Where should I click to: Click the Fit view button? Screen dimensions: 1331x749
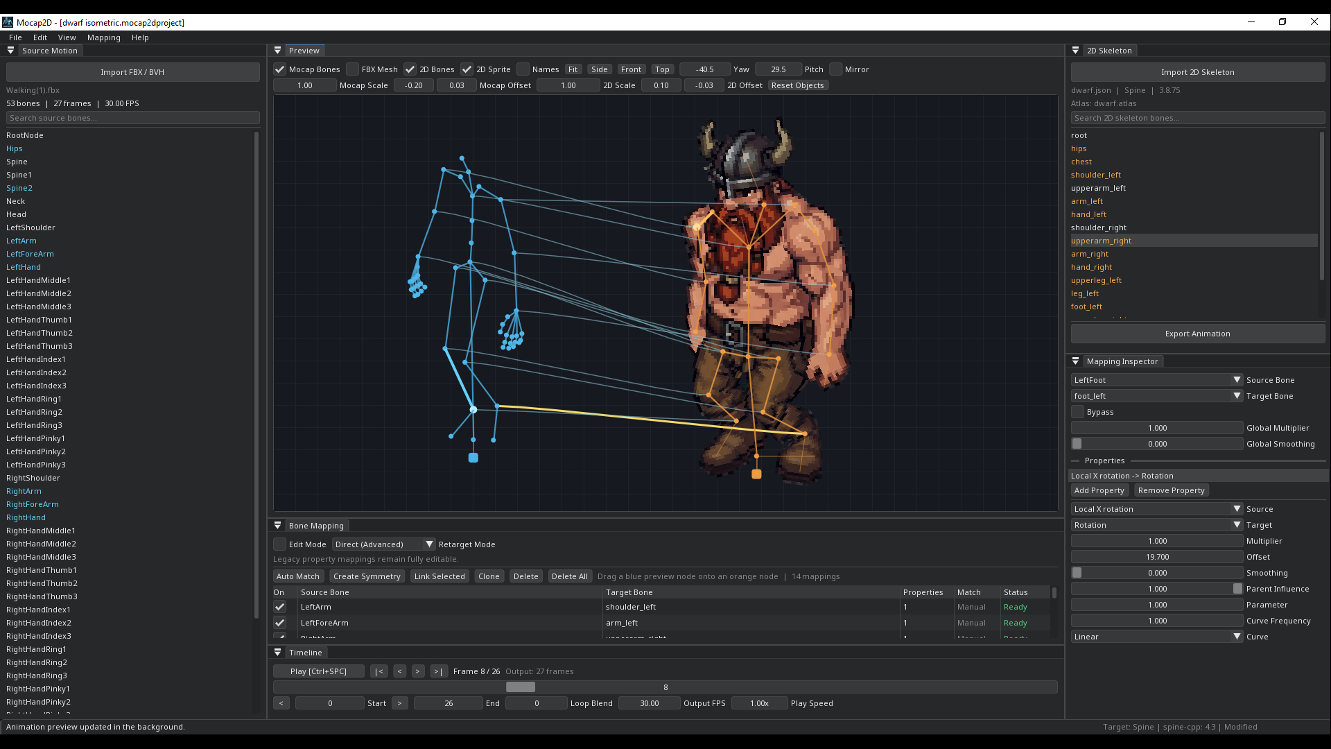(573, 69)
